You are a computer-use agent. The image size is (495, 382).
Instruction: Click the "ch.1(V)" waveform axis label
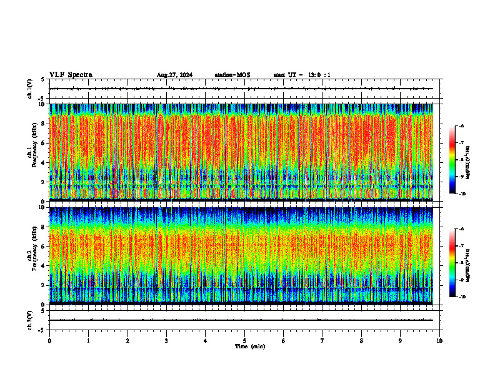[x=29, y=89]
